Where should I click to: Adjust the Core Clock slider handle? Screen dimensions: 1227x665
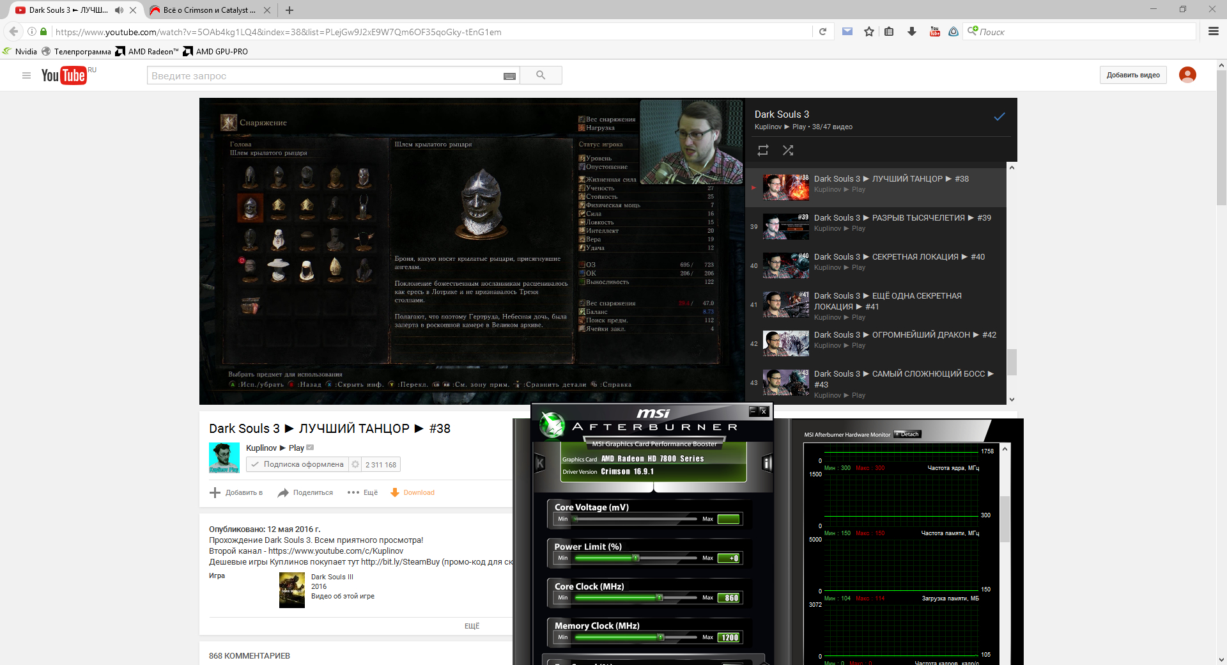click(x=660, y=597)
